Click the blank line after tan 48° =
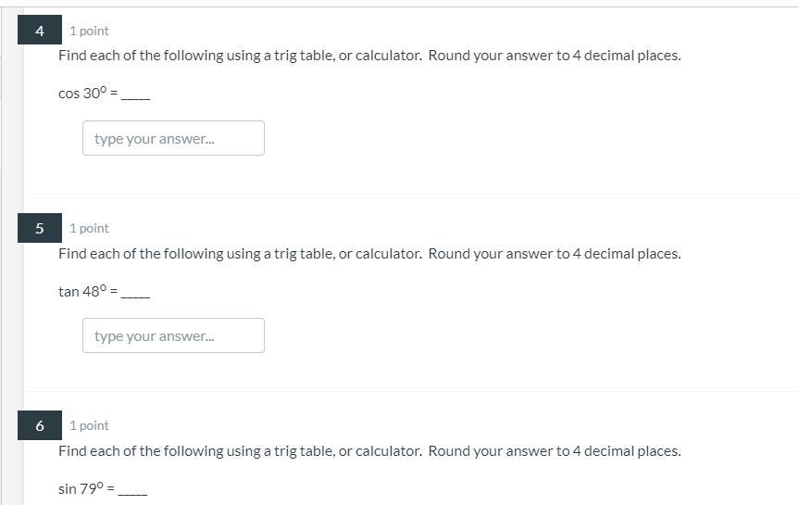Screen dimensions: 799x505 click(x=136, y=294)
